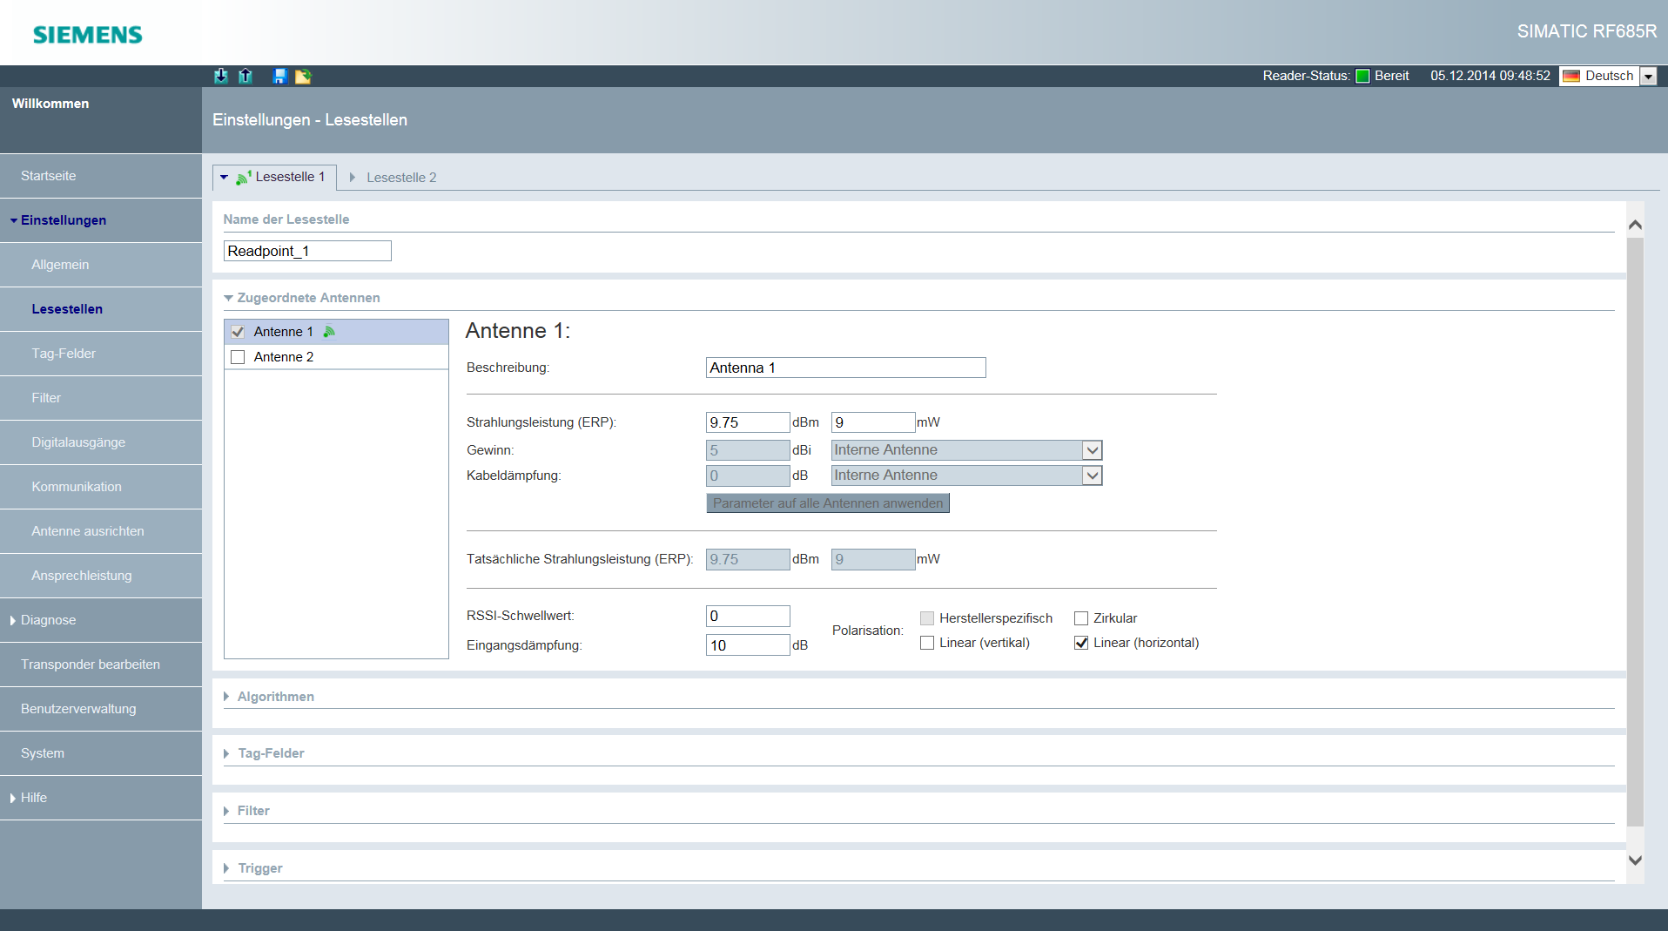Image resolution: width=1668 pixels, height=931 pixels.
Task: Click Parameter auf alle Antennen anwenden button
Action: (828, 503)
